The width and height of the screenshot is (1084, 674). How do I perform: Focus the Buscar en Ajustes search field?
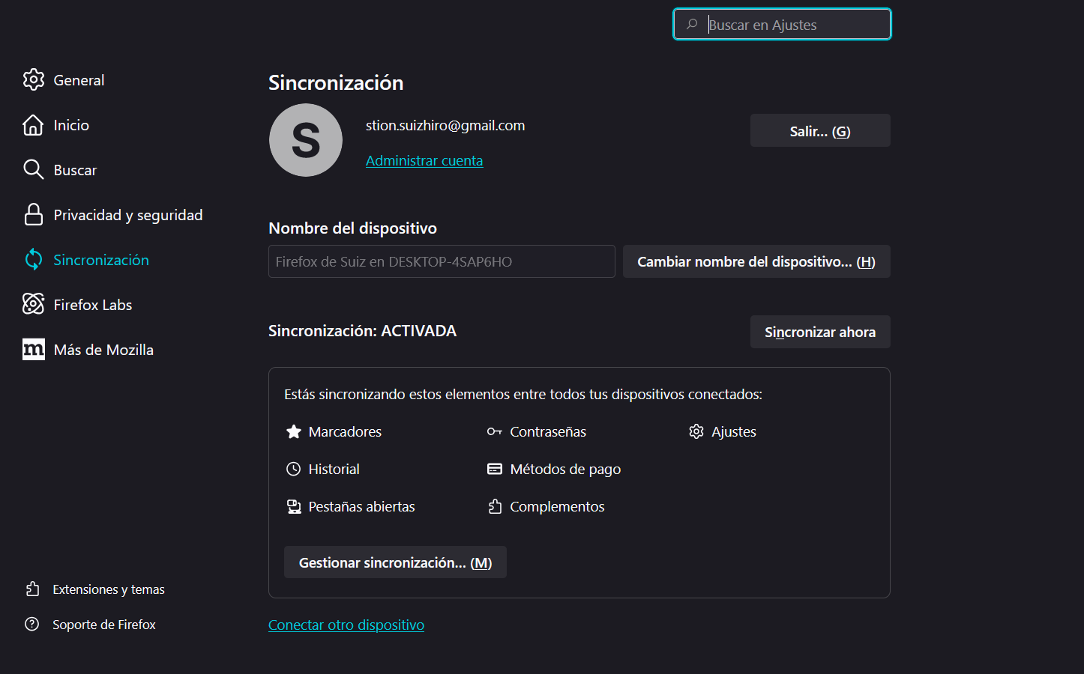click(782, 24)
